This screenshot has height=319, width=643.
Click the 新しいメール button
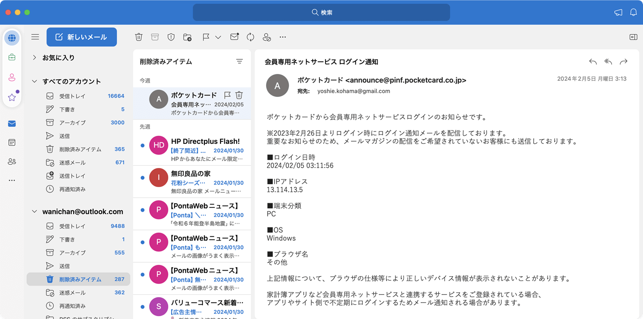[x=82, y=37]
